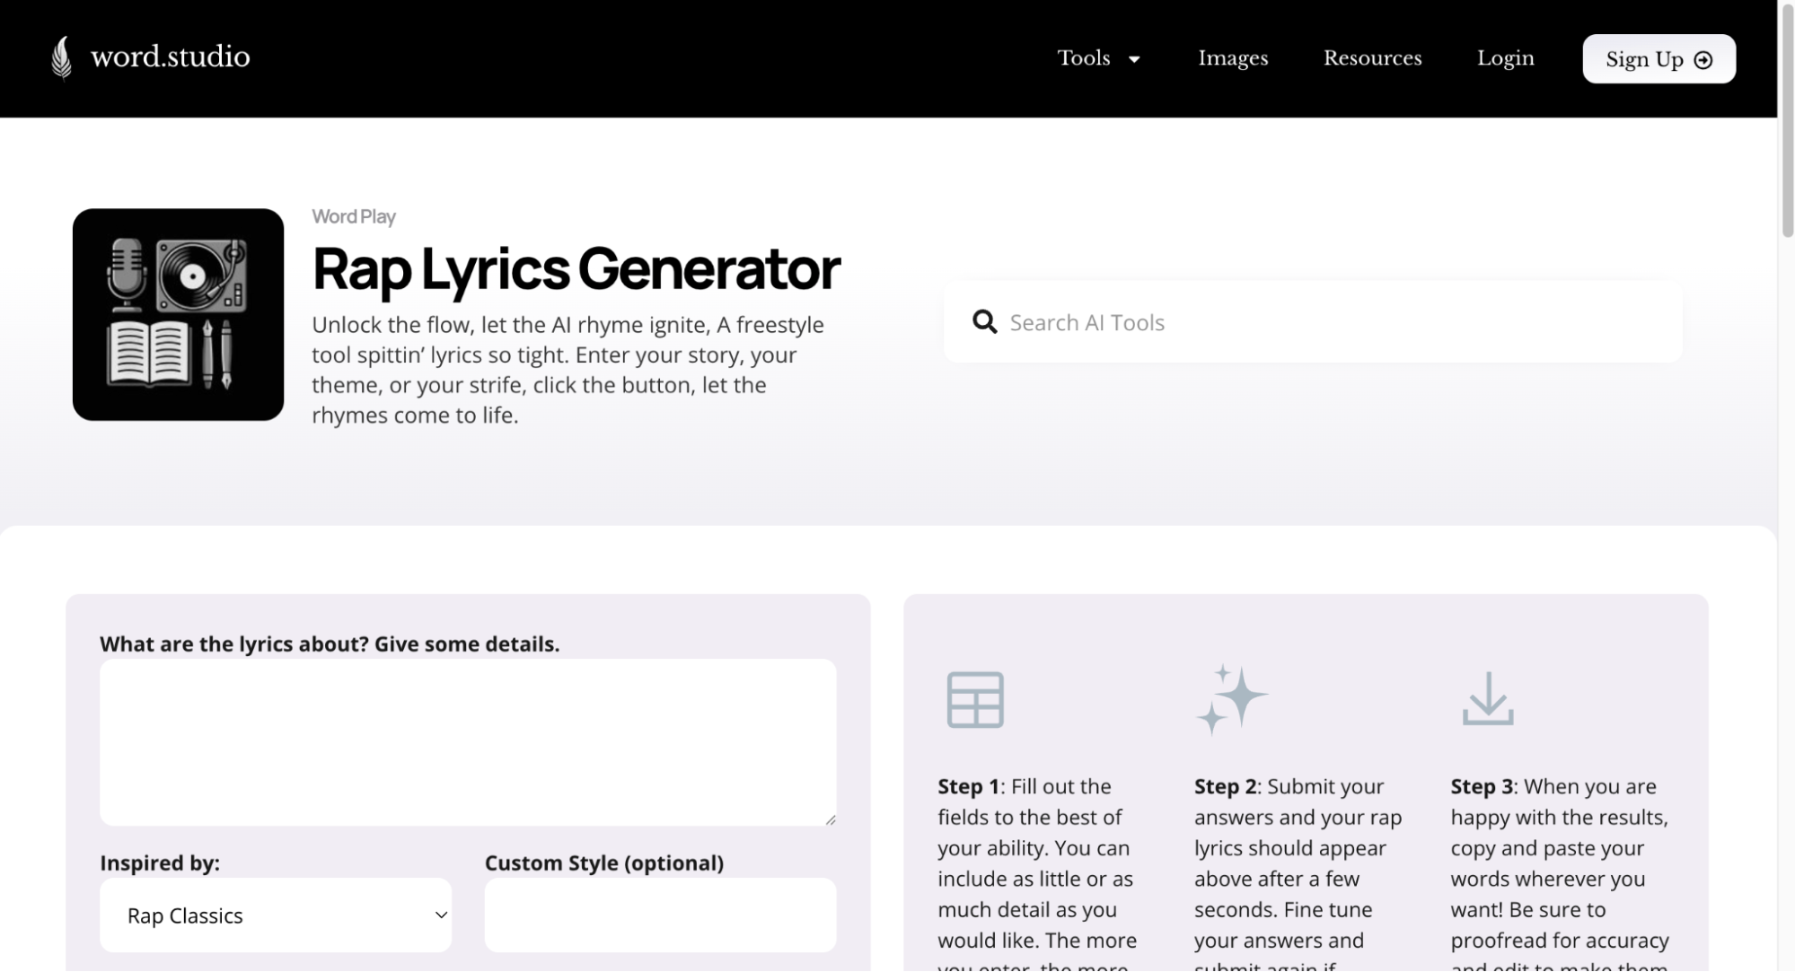Click the arrow icon inside Sign Up button
Image resolution: width=1795 pixels, height=972 pixels.
coord(1703,60)
